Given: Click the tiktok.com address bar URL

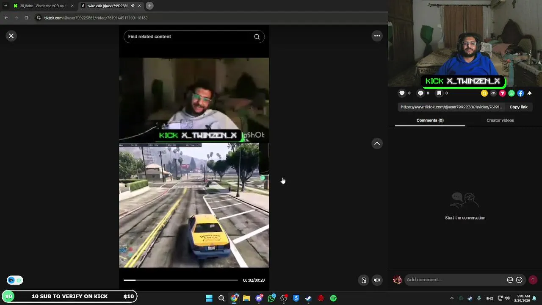Looking at the screenshot, I should pyautogui.click(x=96, y=18).
